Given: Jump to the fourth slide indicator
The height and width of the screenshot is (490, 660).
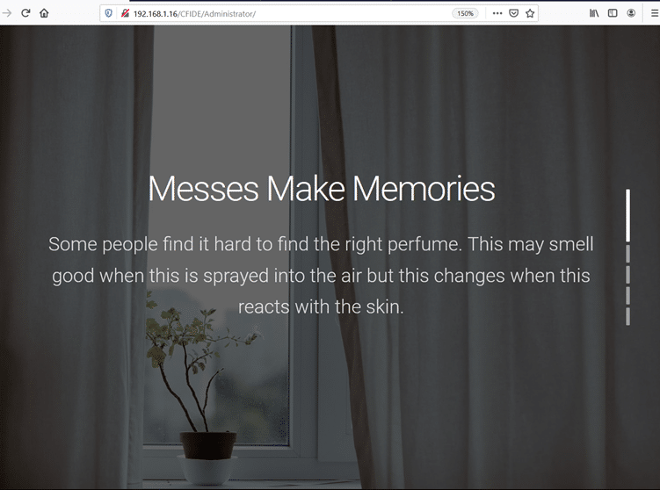Looking at the screenshot, I should tap(627, 296).
